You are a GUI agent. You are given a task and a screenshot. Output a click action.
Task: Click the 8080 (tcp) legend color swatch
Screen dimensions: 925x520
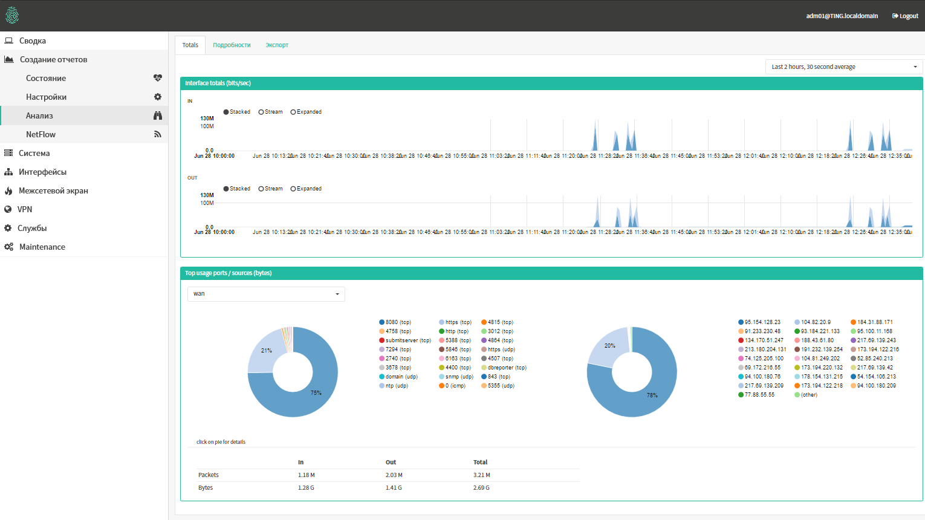[382, 322]
